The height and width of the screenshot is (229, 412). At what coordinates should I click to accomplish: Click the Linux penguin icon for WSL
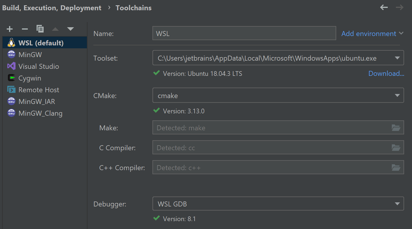pos(11,43)
